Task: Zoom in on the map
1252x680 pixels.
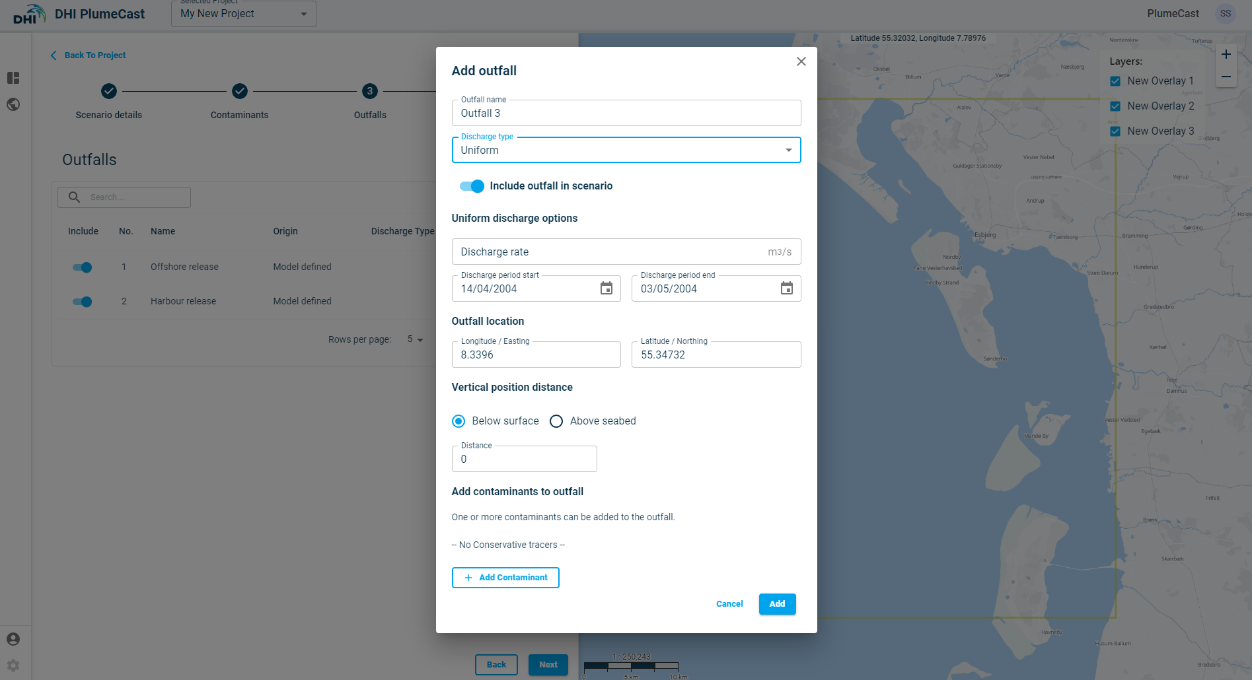Action: point(1226,55)
